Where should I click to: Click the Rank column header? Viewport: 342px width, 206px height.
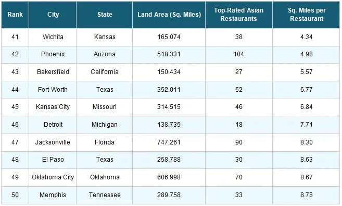point(15,15)
